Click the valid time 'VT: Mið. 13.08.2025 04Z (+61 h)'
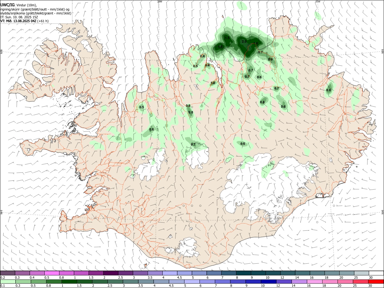The width and height of the screenshot is (384, 288). (25, 21)
